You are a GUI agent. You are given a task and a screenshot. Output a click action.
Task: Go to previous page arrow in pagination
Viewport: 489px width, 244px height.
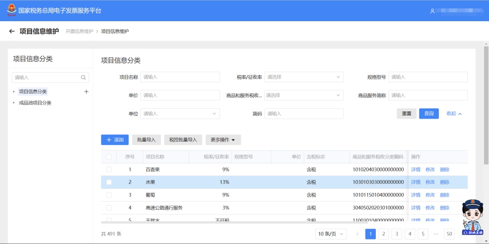[357, 234]
